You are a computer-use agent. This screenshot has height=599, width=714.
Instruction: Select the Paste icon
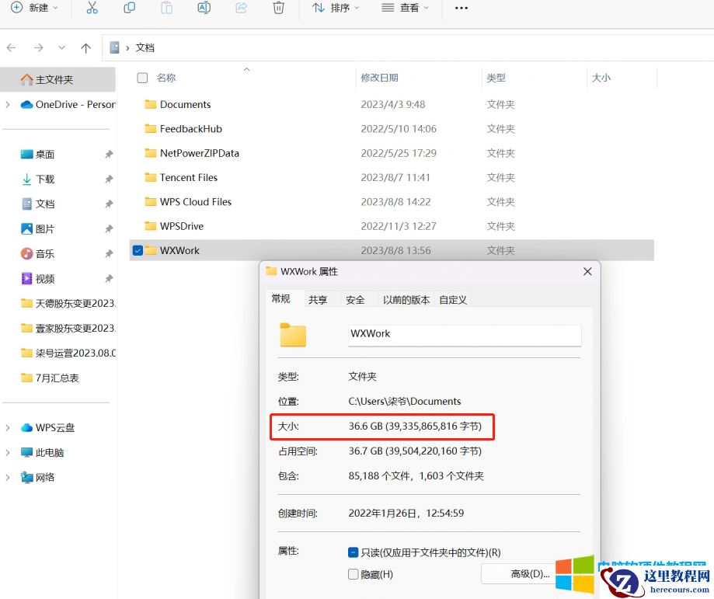pyautogui.click(x=167, y=9)
